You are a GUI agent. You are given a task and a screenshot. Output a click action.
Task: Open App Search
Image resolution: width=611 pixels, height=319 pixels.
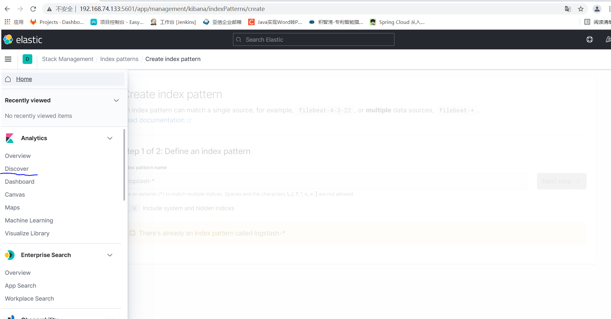click(x=20, y=286)
